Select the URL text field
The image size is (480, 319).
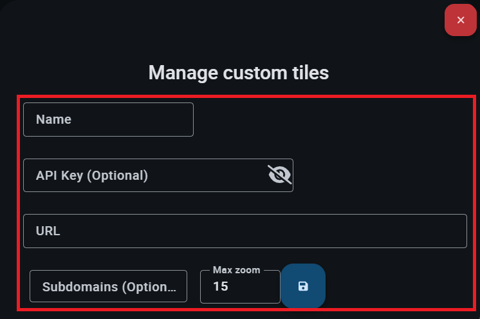(245, 231)
